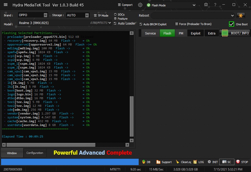The width and height of the screenshot is (251, 172).
Task: Switch to the Window tab
Action: (x=12, y=153)
